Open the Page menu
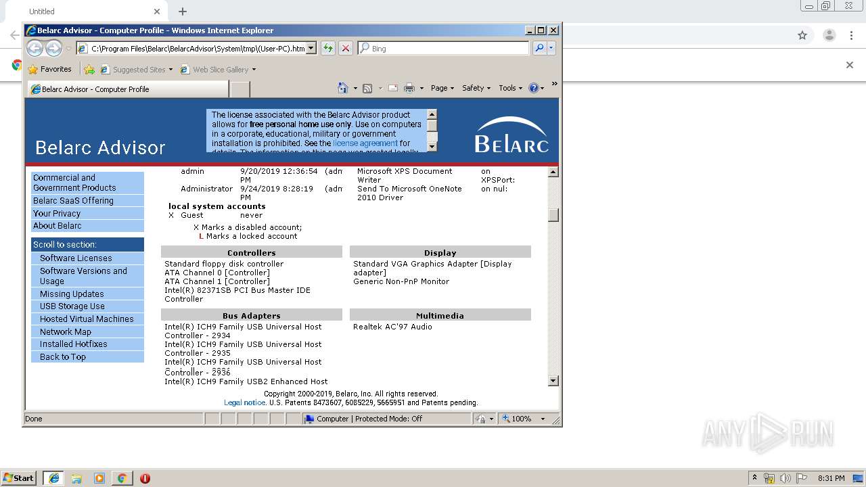Image resolution: width=866 pixels, height=487 pixels. [x=442, y=88]
